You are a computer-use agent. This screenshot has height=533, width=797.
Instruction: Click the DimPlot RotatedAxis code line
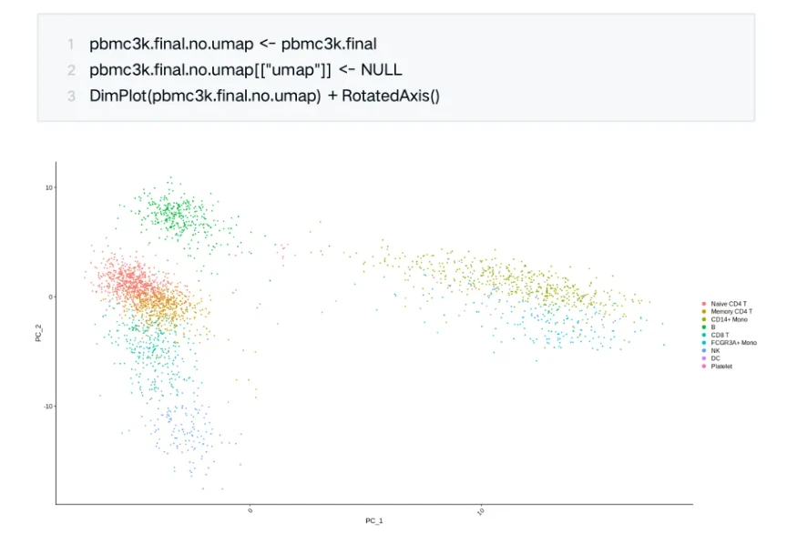[x=264, y=96]
